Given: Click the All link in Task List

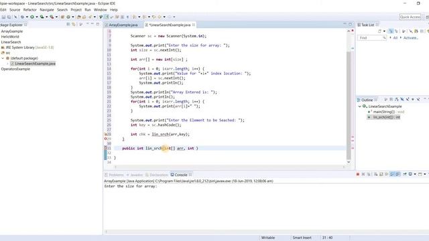Looking at the screenshot, I should [395, 38].
